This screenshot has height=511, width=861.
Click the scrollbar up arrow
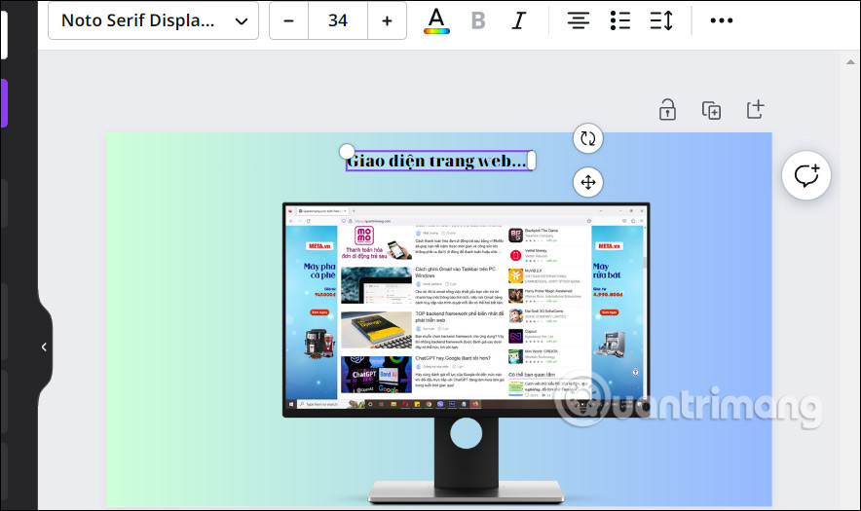tap(850, 62)
